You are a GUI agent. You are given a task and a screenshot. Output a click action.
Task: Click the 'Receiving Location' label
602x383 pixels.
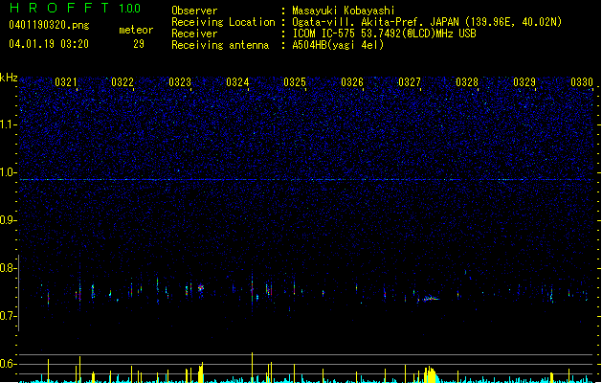[223, 22]
